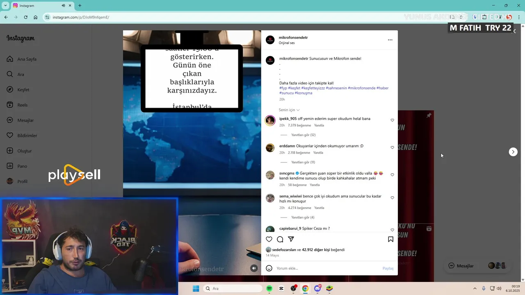
Task: Open the #konuşma hashtag
Action: (x=304, y=93)
